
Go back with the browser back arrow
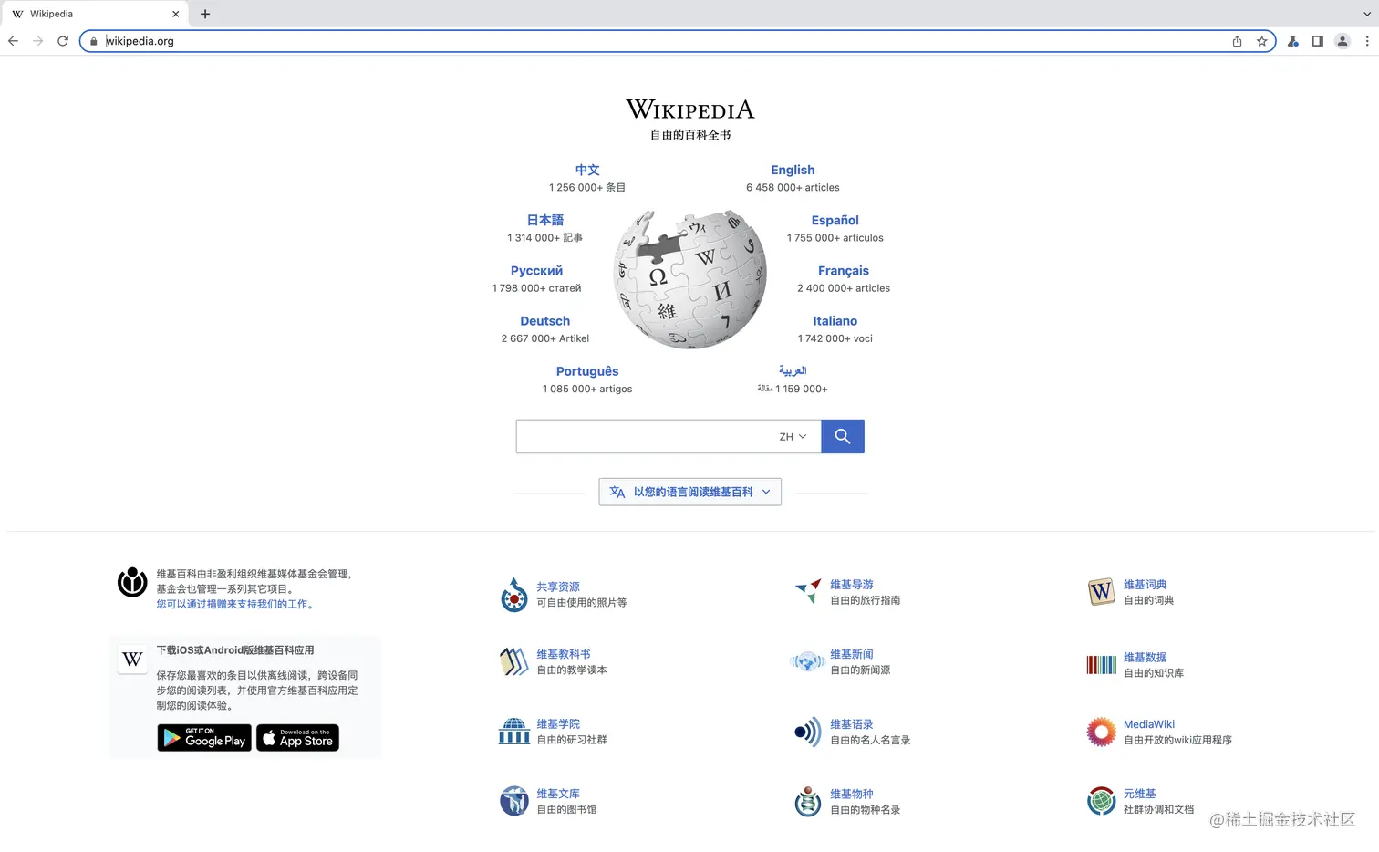(x=13, y=41)
